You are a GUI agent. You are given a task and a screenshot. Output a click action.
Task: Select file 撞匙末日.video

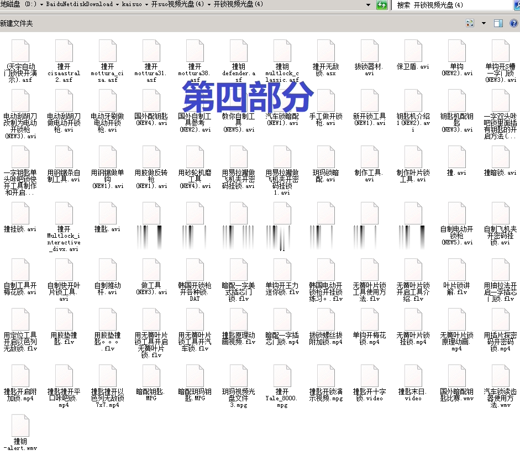pos(413,383)
